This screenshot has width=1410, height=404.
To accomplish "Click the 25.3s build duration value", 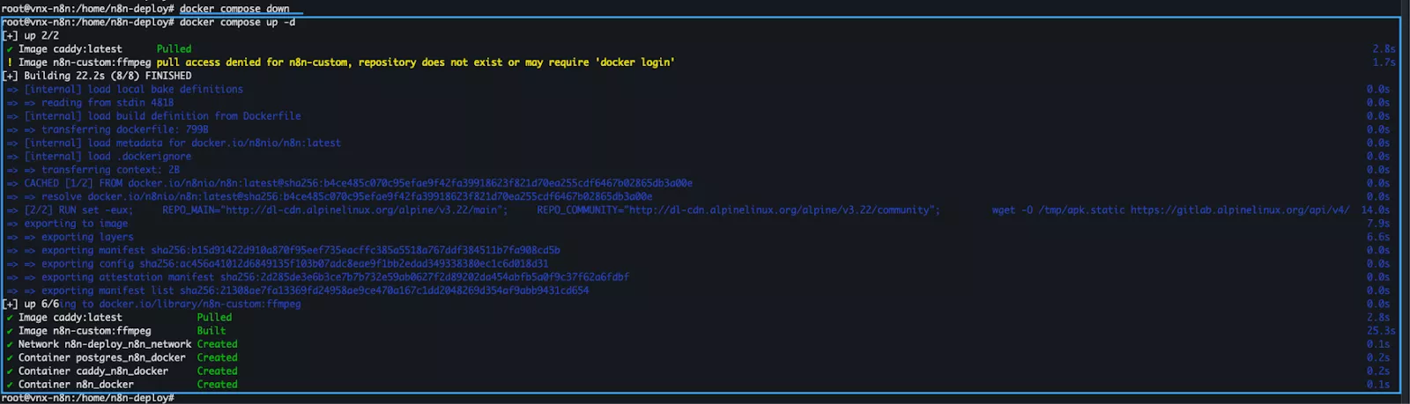I will [1380, 331].
